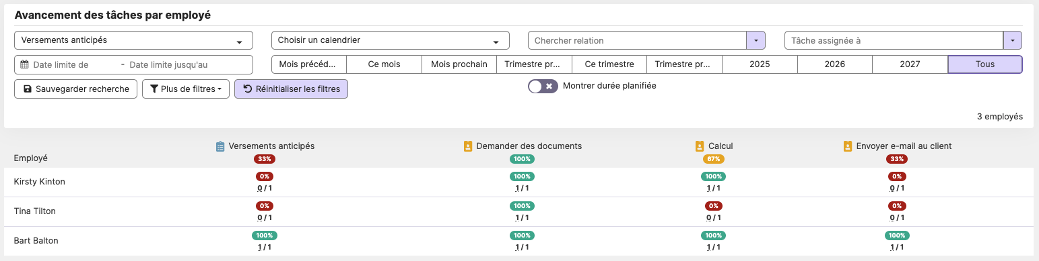The width and height of the screenshot is (1039, 261).
Task: Click Sauvegarder recherche button
Action: pos(76,89)
